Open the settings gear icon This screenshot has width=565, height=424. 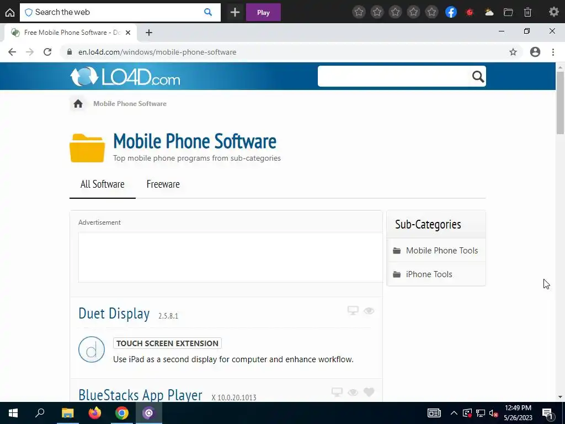point(554,12)
